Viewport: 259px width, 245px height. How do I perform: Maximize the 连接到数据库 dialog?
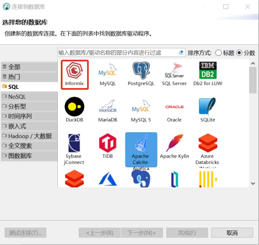coord(226,7)
